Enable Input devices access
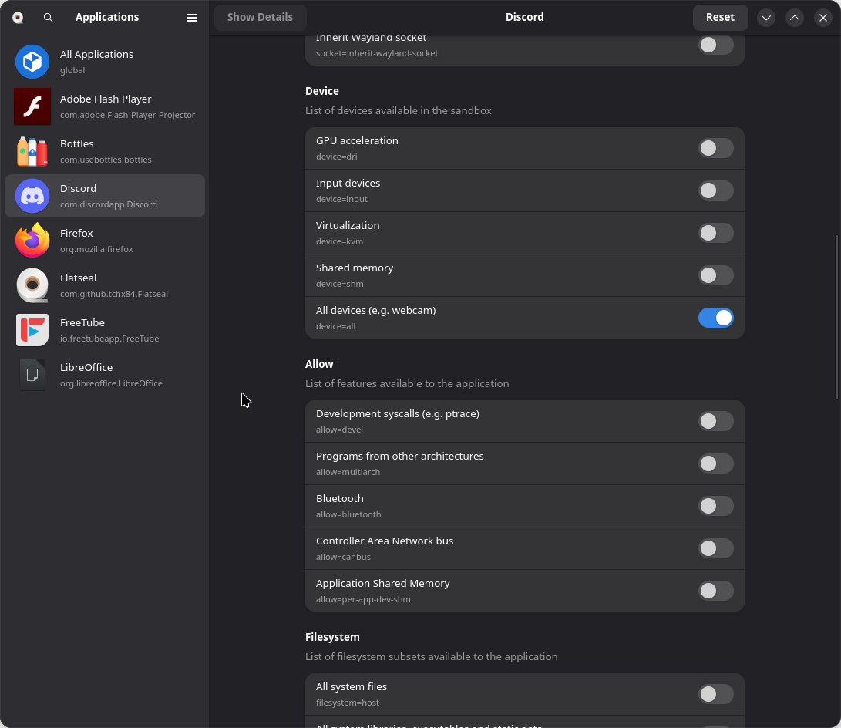The image size is (841, 728). click(x=715, y=190)
